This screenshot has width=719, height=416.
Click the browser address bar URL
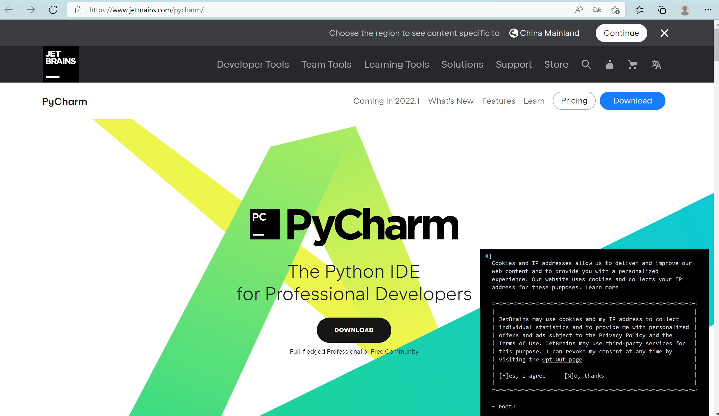pos(146,10)
